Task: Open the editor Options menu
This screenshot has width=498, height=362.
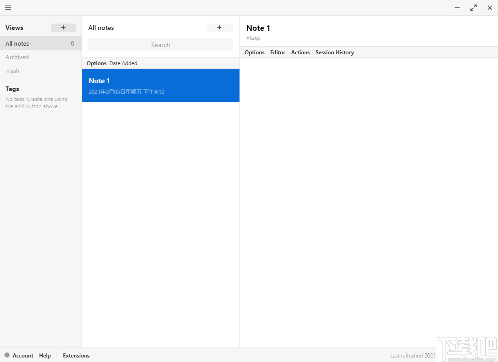Action: coord(254,52)
